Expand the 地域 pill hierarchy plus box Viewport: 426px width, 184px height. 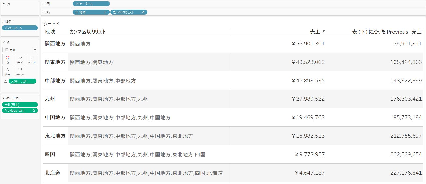pyautogui.click(x=77, y=12)
